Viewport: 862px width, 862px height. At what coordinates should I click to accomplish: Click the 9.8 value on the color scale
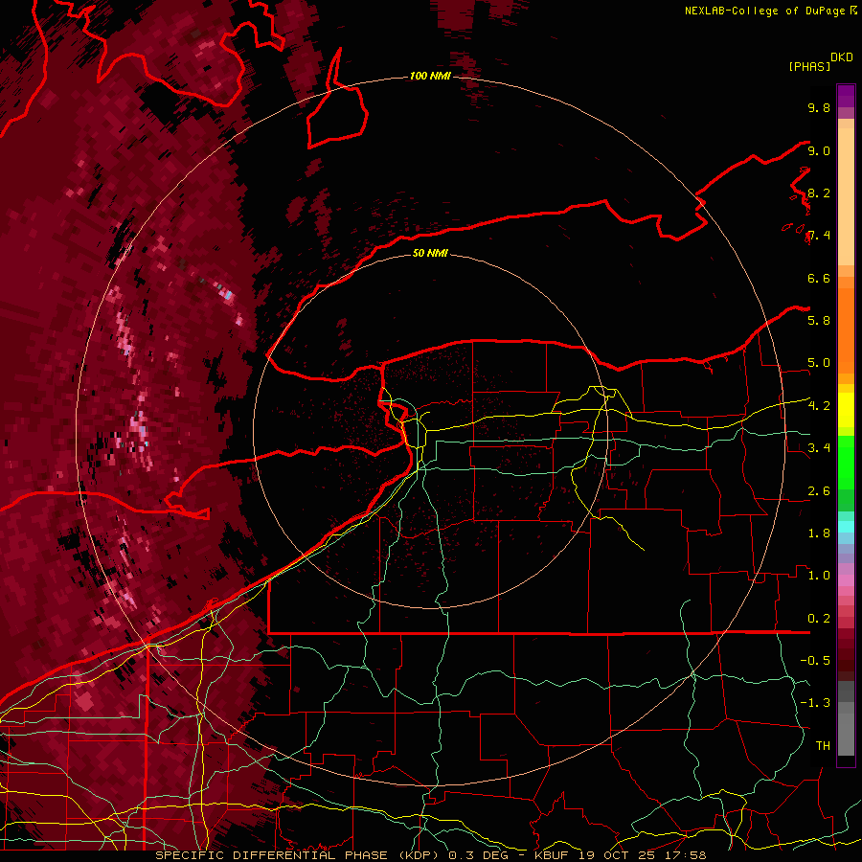tap(819, 107)
